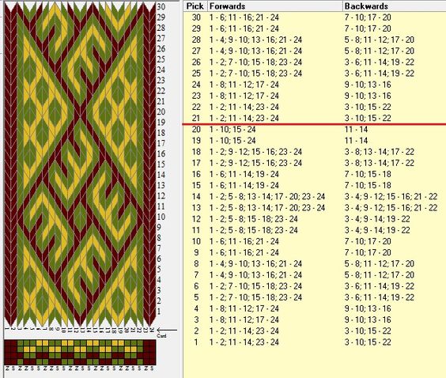Screen dimensions: 446x378
Task: Select pick 1 row number in table
Action: click(x=196, y=342)
